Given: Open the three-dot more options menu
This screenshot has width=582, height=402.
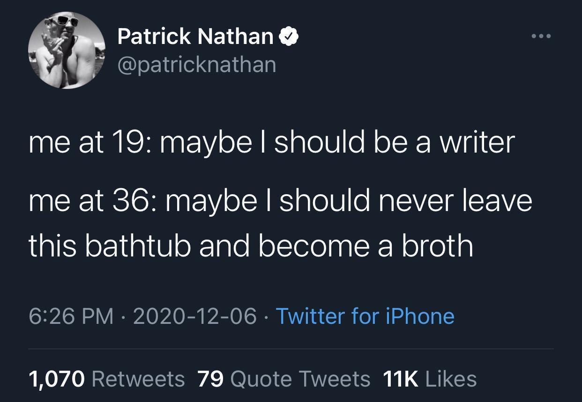Looking at the screenshot, I should point(541,36).
